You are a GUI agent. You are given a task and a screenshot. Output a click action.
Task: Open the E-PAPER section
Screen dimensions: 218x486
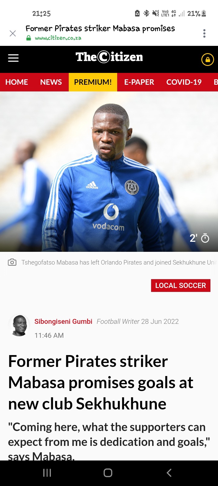click(139, 82)
